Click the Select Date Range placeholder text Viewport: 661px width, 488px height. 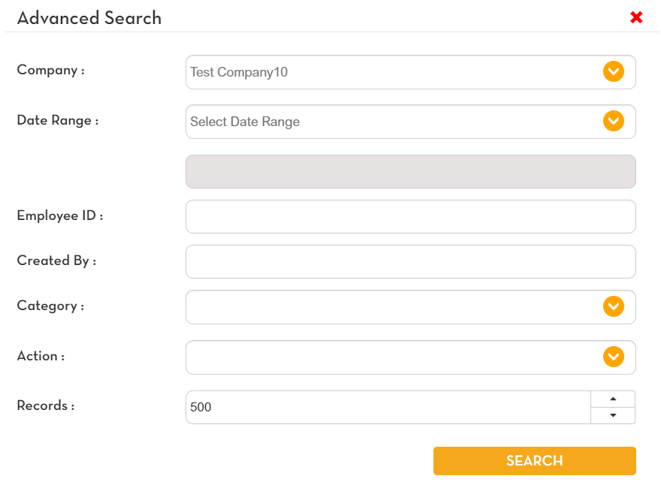245,122
